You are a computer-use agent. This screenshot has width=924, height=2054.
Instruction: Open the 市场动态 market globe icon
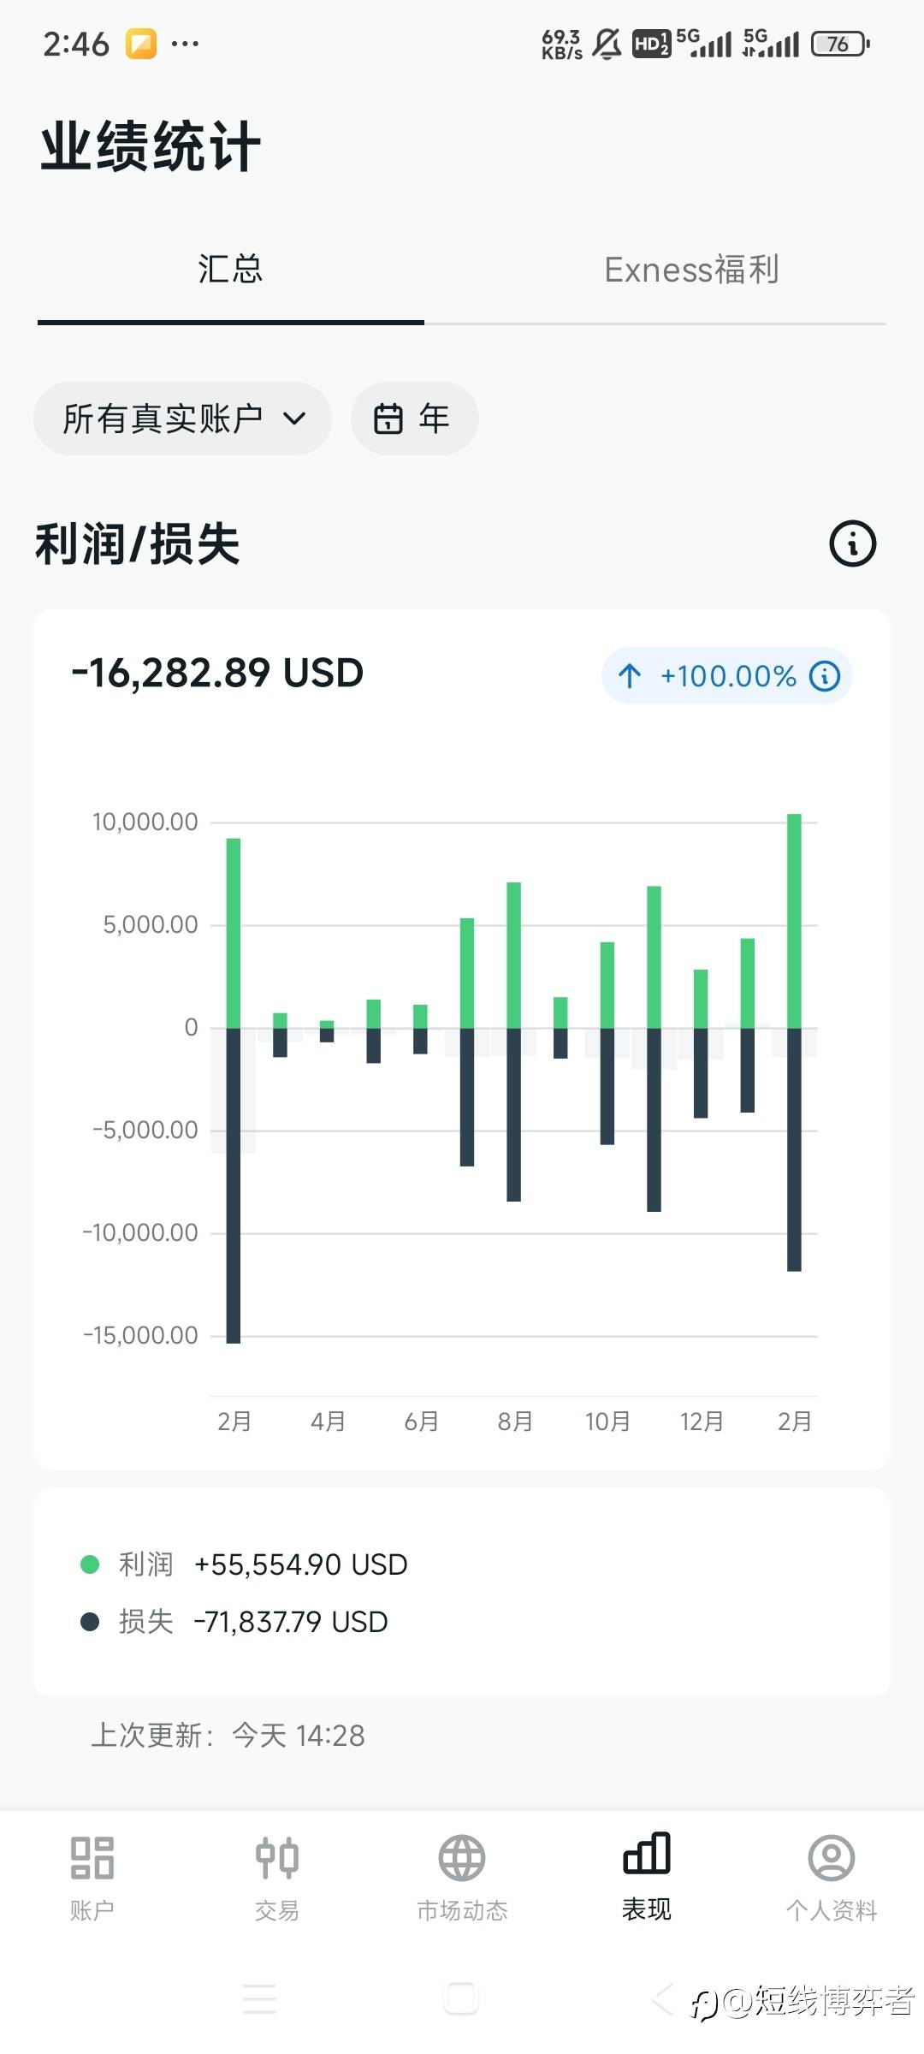(462, 1857)
